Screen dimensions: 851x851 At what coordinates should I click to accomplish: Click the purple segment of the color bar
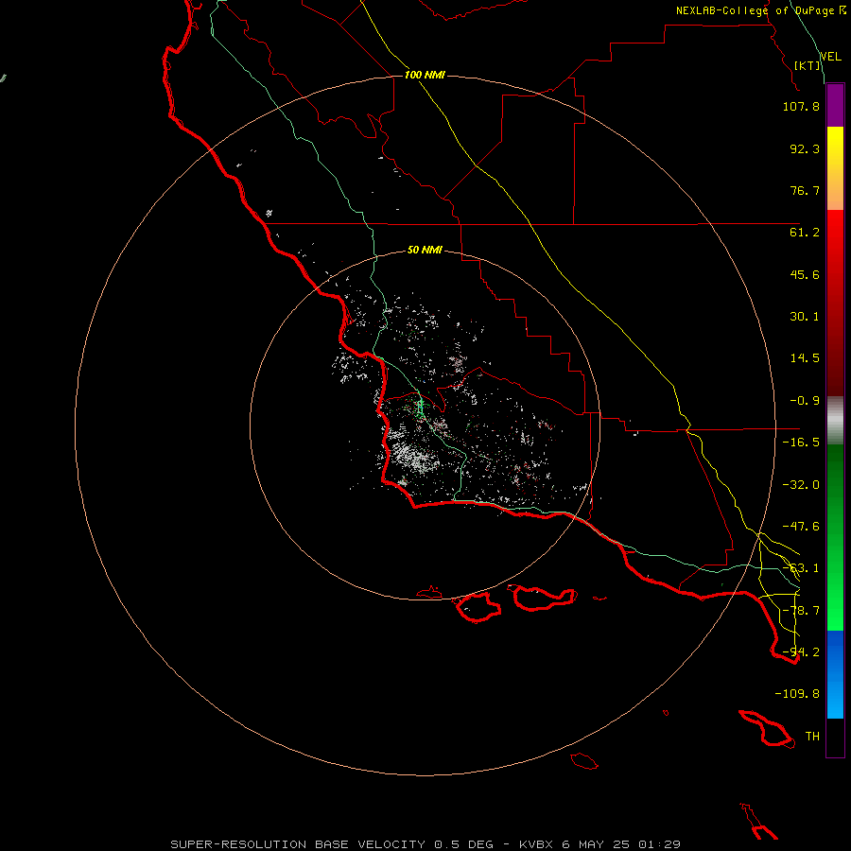pyautogui.click(x=835, y=106)
